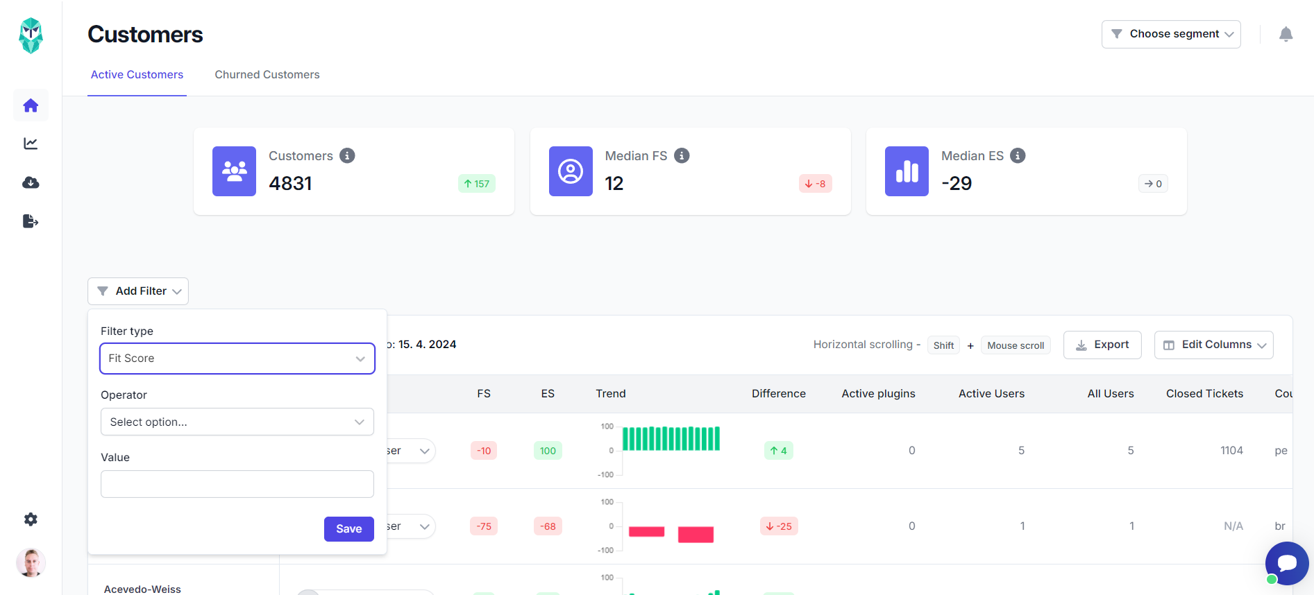Click the Median FS info icon

[682, 155]
